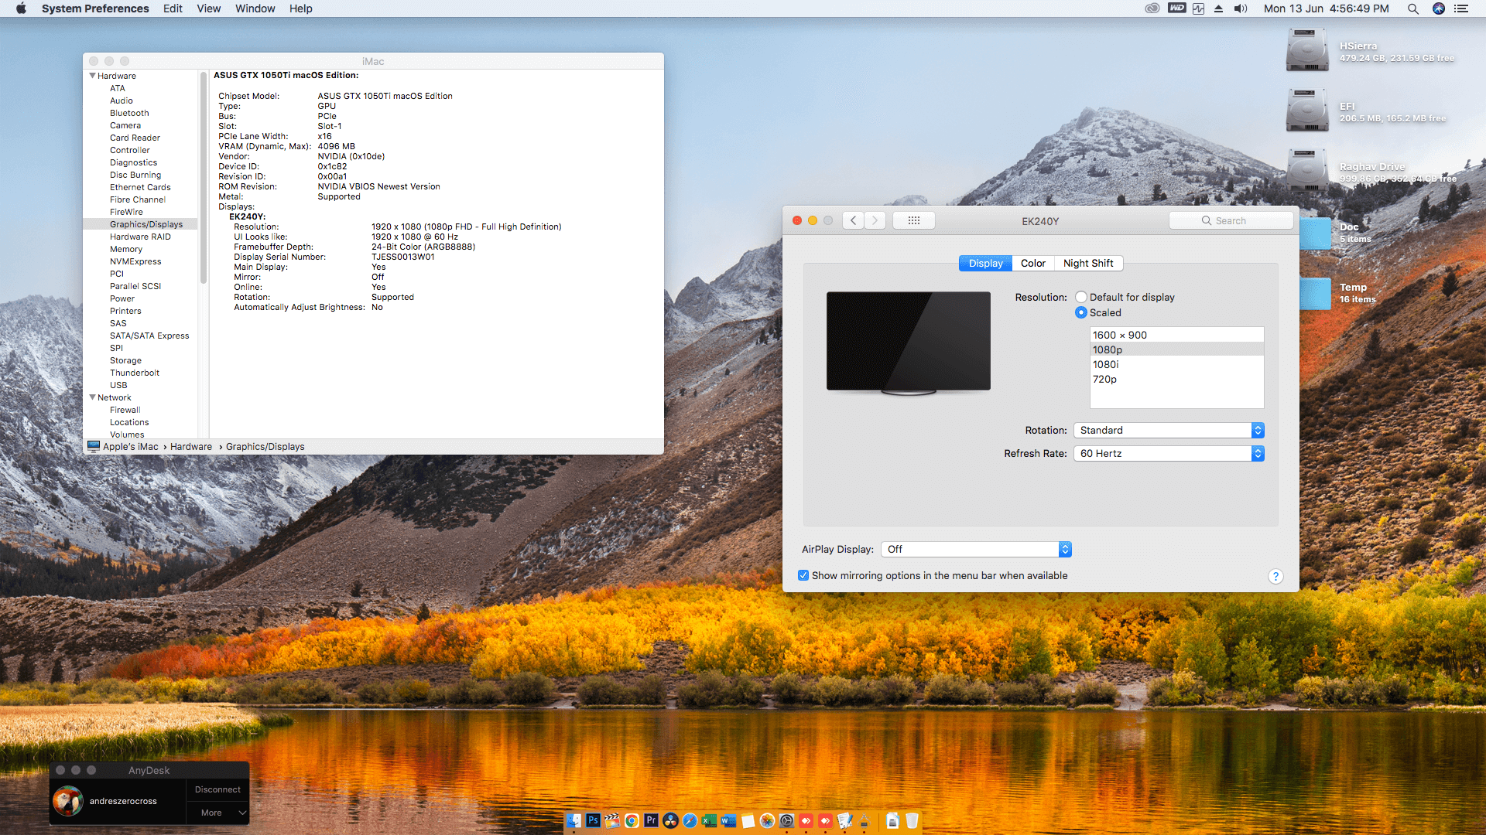1486x835 pixels.
Task: Choose 720p in resolution list
Action: click(x=1104, y=379)
